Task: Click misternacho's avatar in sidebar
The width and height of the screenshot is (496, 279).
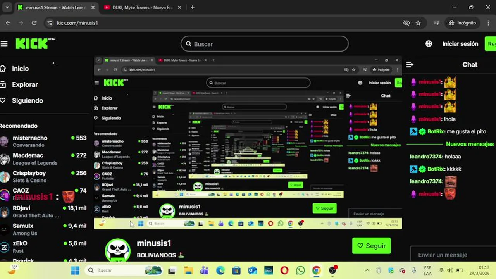Action: (4, 141)
